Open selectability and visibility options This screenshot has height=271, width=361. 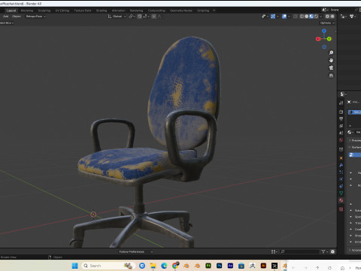tap(265, 17)
